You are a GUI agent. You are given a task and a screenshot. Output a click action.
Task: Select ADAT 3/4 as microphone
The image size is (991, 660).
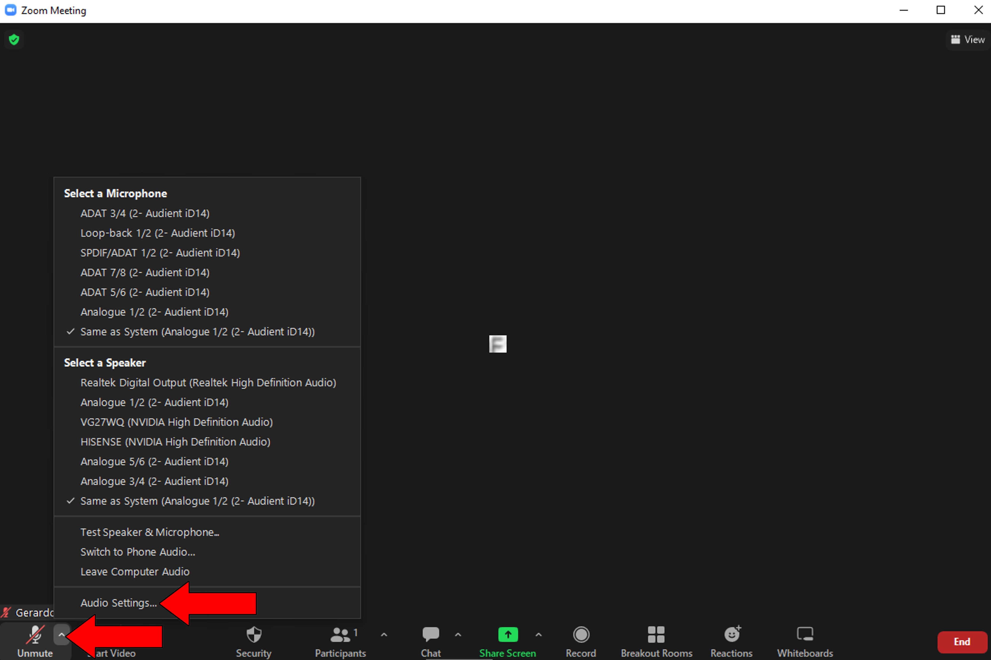(145, 213)
